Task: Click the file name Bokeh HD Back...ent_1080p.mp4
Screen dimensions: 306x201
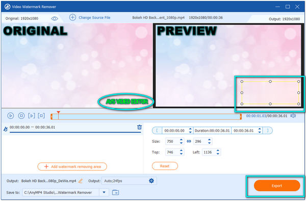Action: click(158, 17)
